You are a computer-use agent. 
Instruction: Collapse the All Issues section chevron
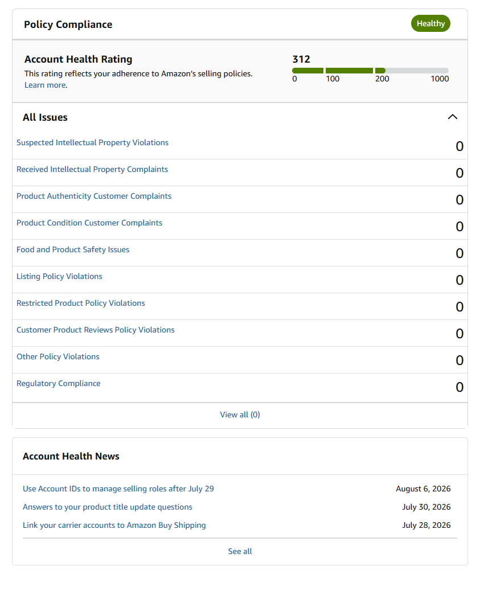click(x=453, y=117)
